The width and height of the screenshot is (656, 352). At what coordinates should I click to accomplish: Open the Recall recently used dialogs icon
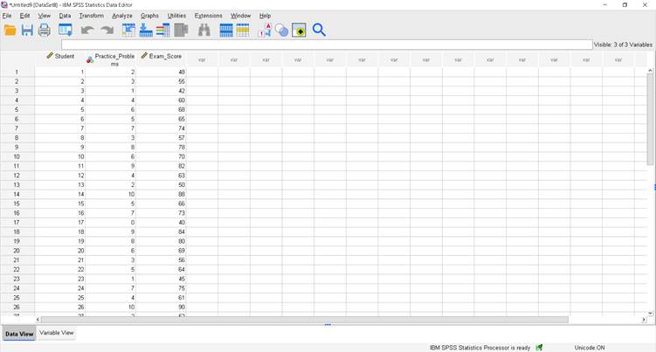[66, 31]
